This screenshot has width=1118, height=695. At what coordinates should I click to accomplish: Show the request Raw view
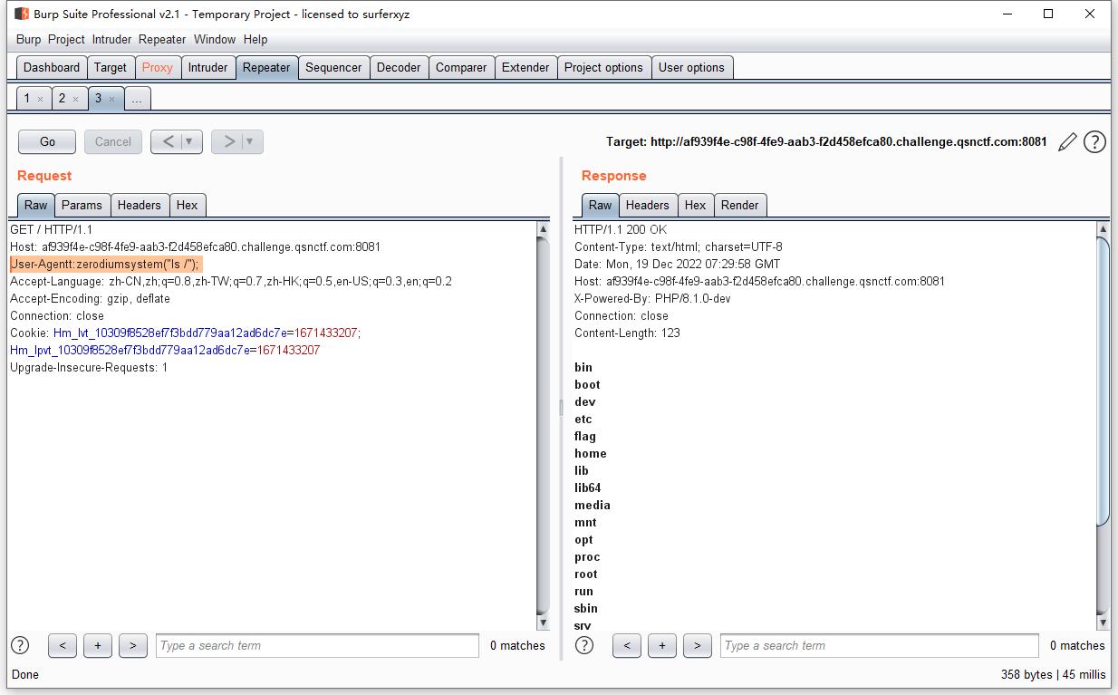[x=35, y=205]
